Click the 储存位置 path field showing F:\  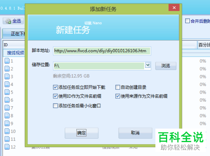[x=99, y=66]
